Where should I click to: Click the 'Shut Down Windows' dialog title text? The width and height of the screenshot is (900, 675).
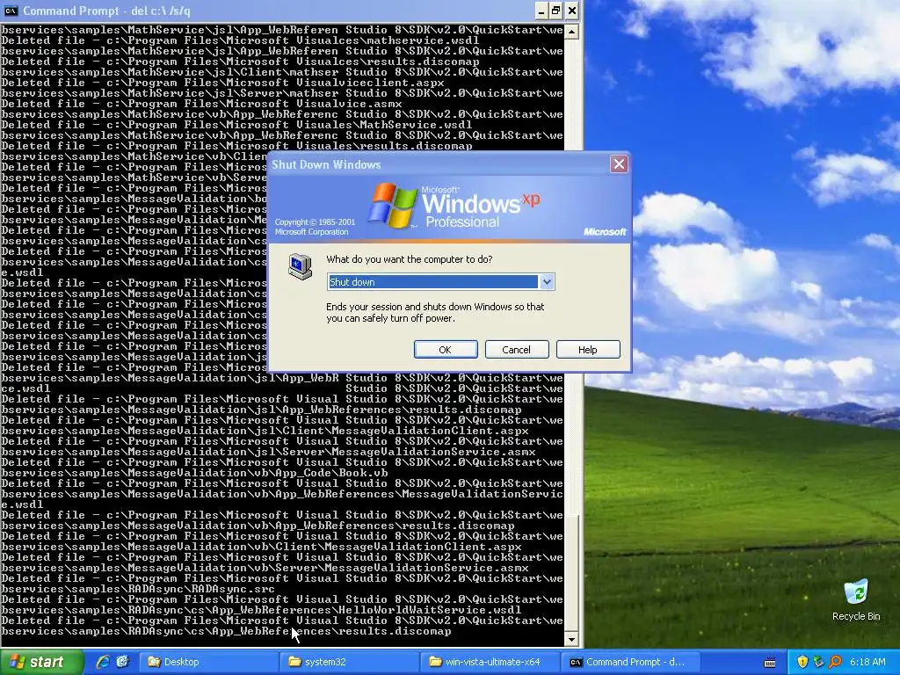326,164
